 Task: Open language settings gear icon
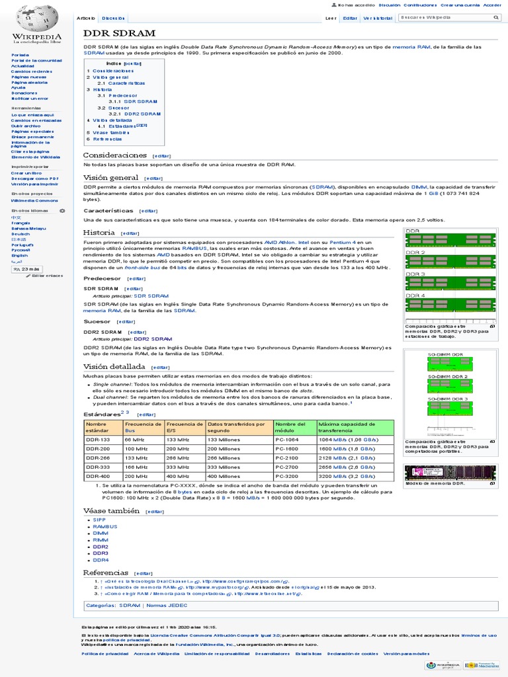pos(63,210)
